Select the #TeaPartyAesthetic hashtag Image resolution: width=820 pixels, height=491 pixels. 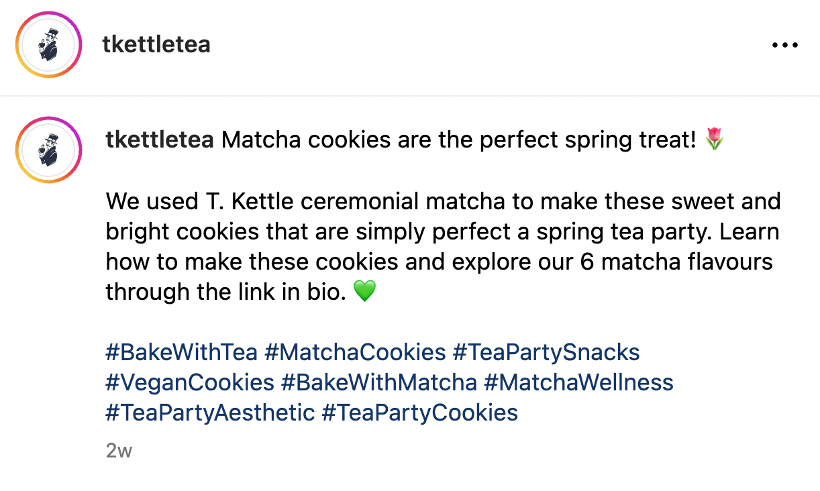[x=210, y=412]
